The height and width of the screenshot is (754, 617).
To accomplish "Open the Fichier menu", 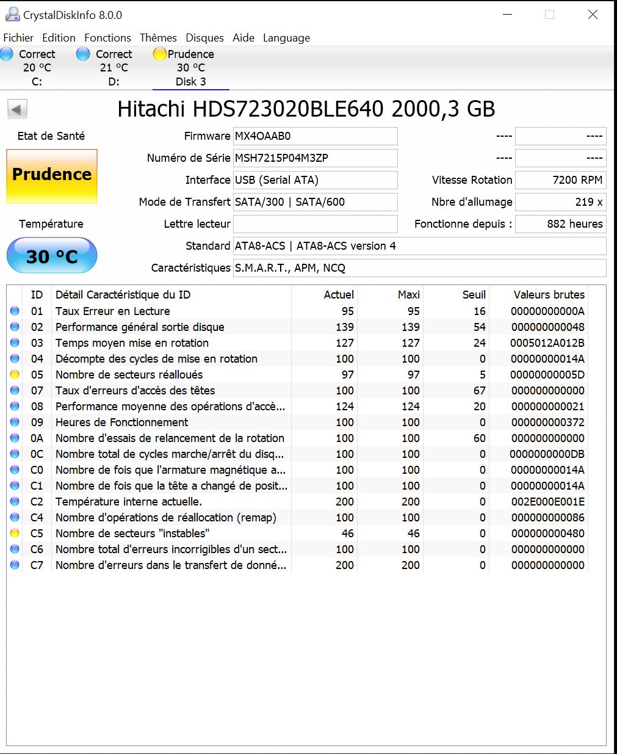I will (x=18, y=38).
